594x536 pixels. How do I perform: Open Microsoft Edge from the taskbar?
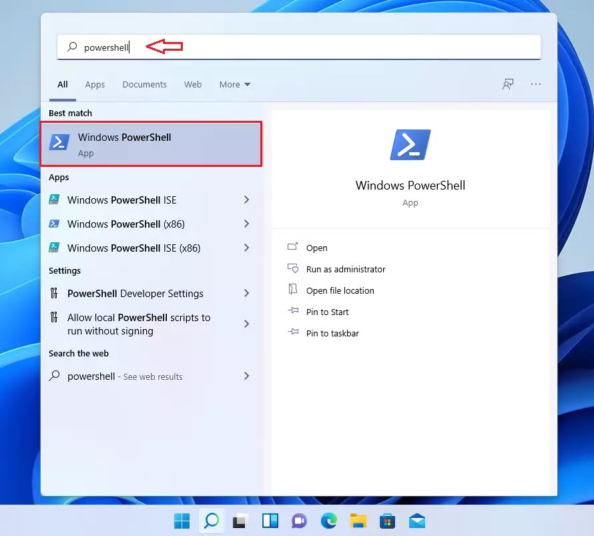pyautogui.click(x=328, y=521)
